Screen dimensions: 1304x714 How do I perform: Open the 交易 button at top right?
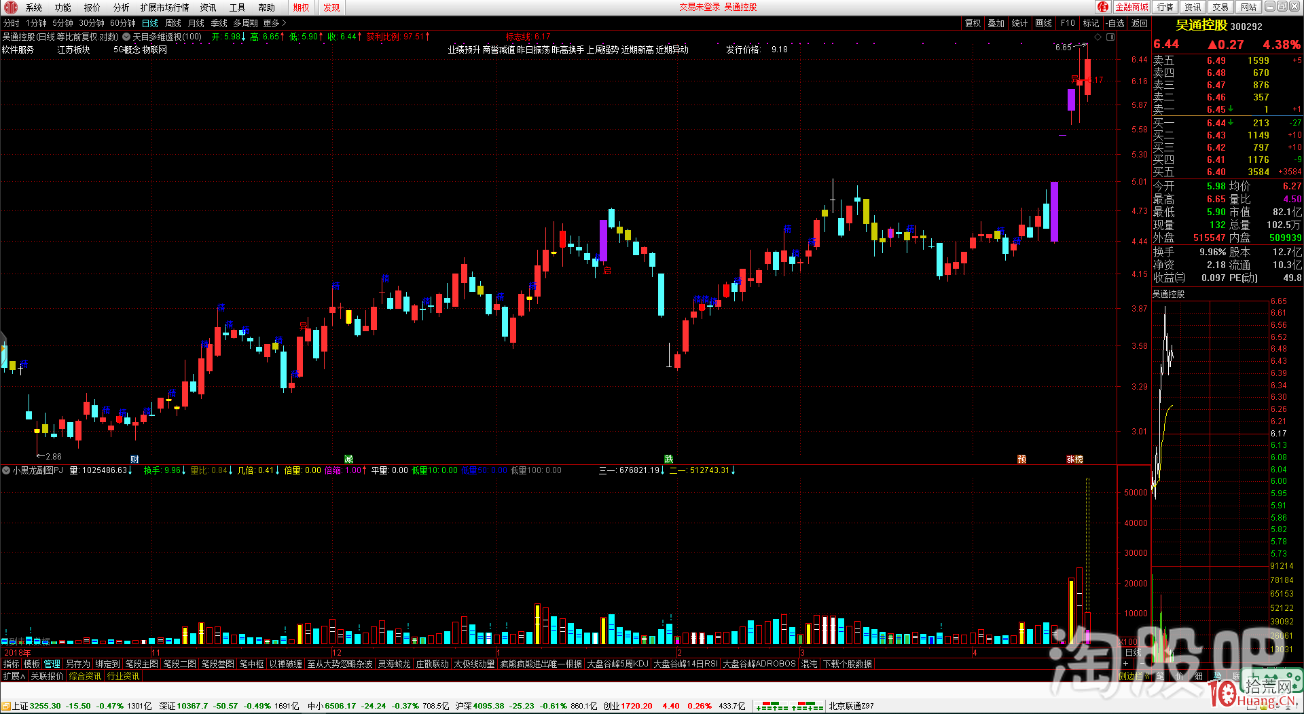click(1220, 7)
